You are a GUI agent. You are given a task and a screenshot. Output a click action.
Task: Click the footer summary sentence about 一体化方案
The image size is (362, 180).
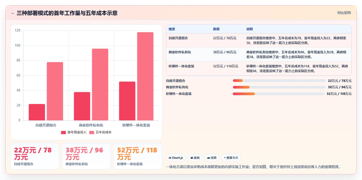[253, 167]
